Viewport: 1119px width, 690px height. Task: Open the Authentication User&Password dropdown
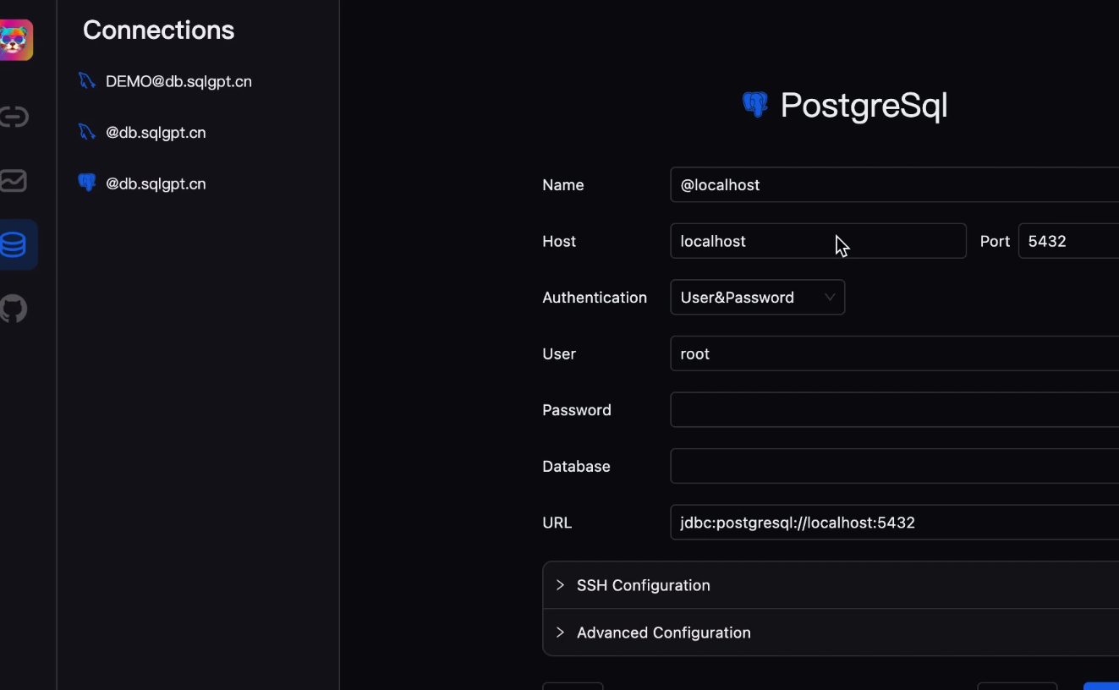tap(757, 297)
